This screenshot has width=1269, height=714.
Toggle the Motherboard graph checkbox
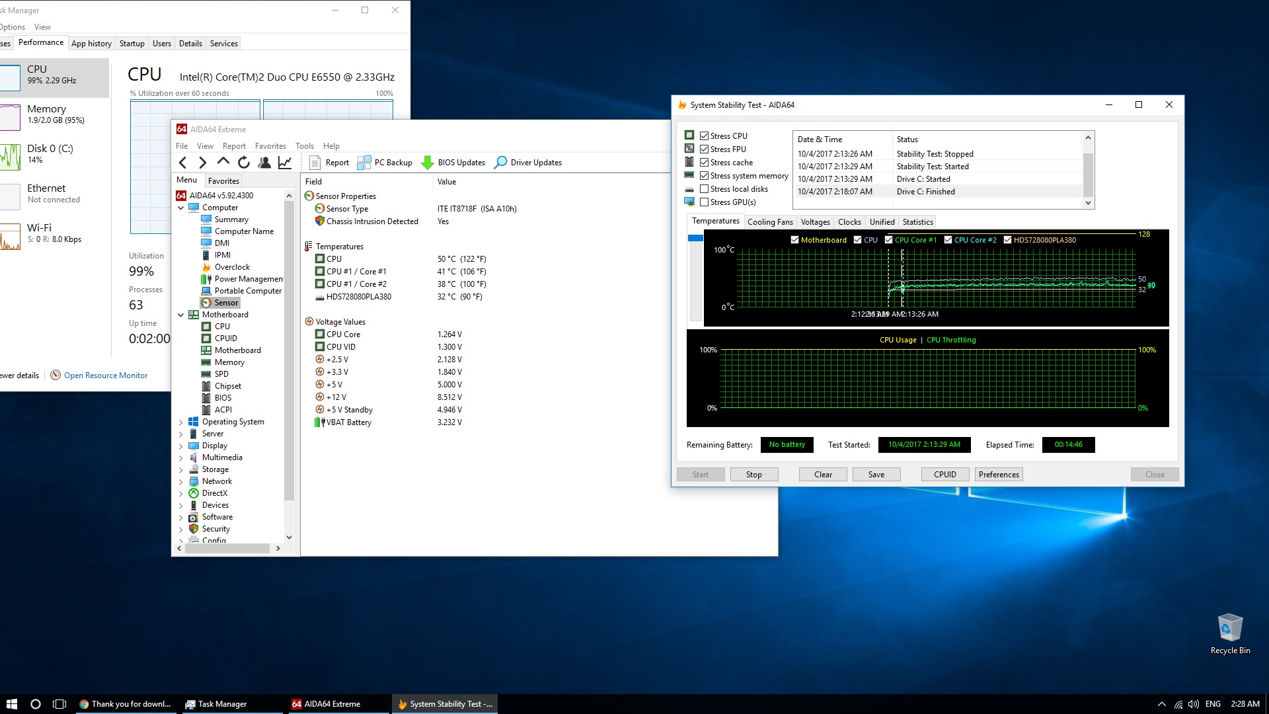pos(795,240)
